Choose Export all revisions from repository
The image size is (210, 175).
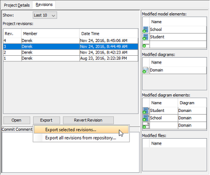pyautogui.click(x=81, y=138)
